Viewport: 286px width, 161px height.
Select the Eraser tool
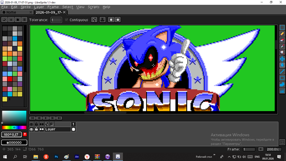(282, 40)
